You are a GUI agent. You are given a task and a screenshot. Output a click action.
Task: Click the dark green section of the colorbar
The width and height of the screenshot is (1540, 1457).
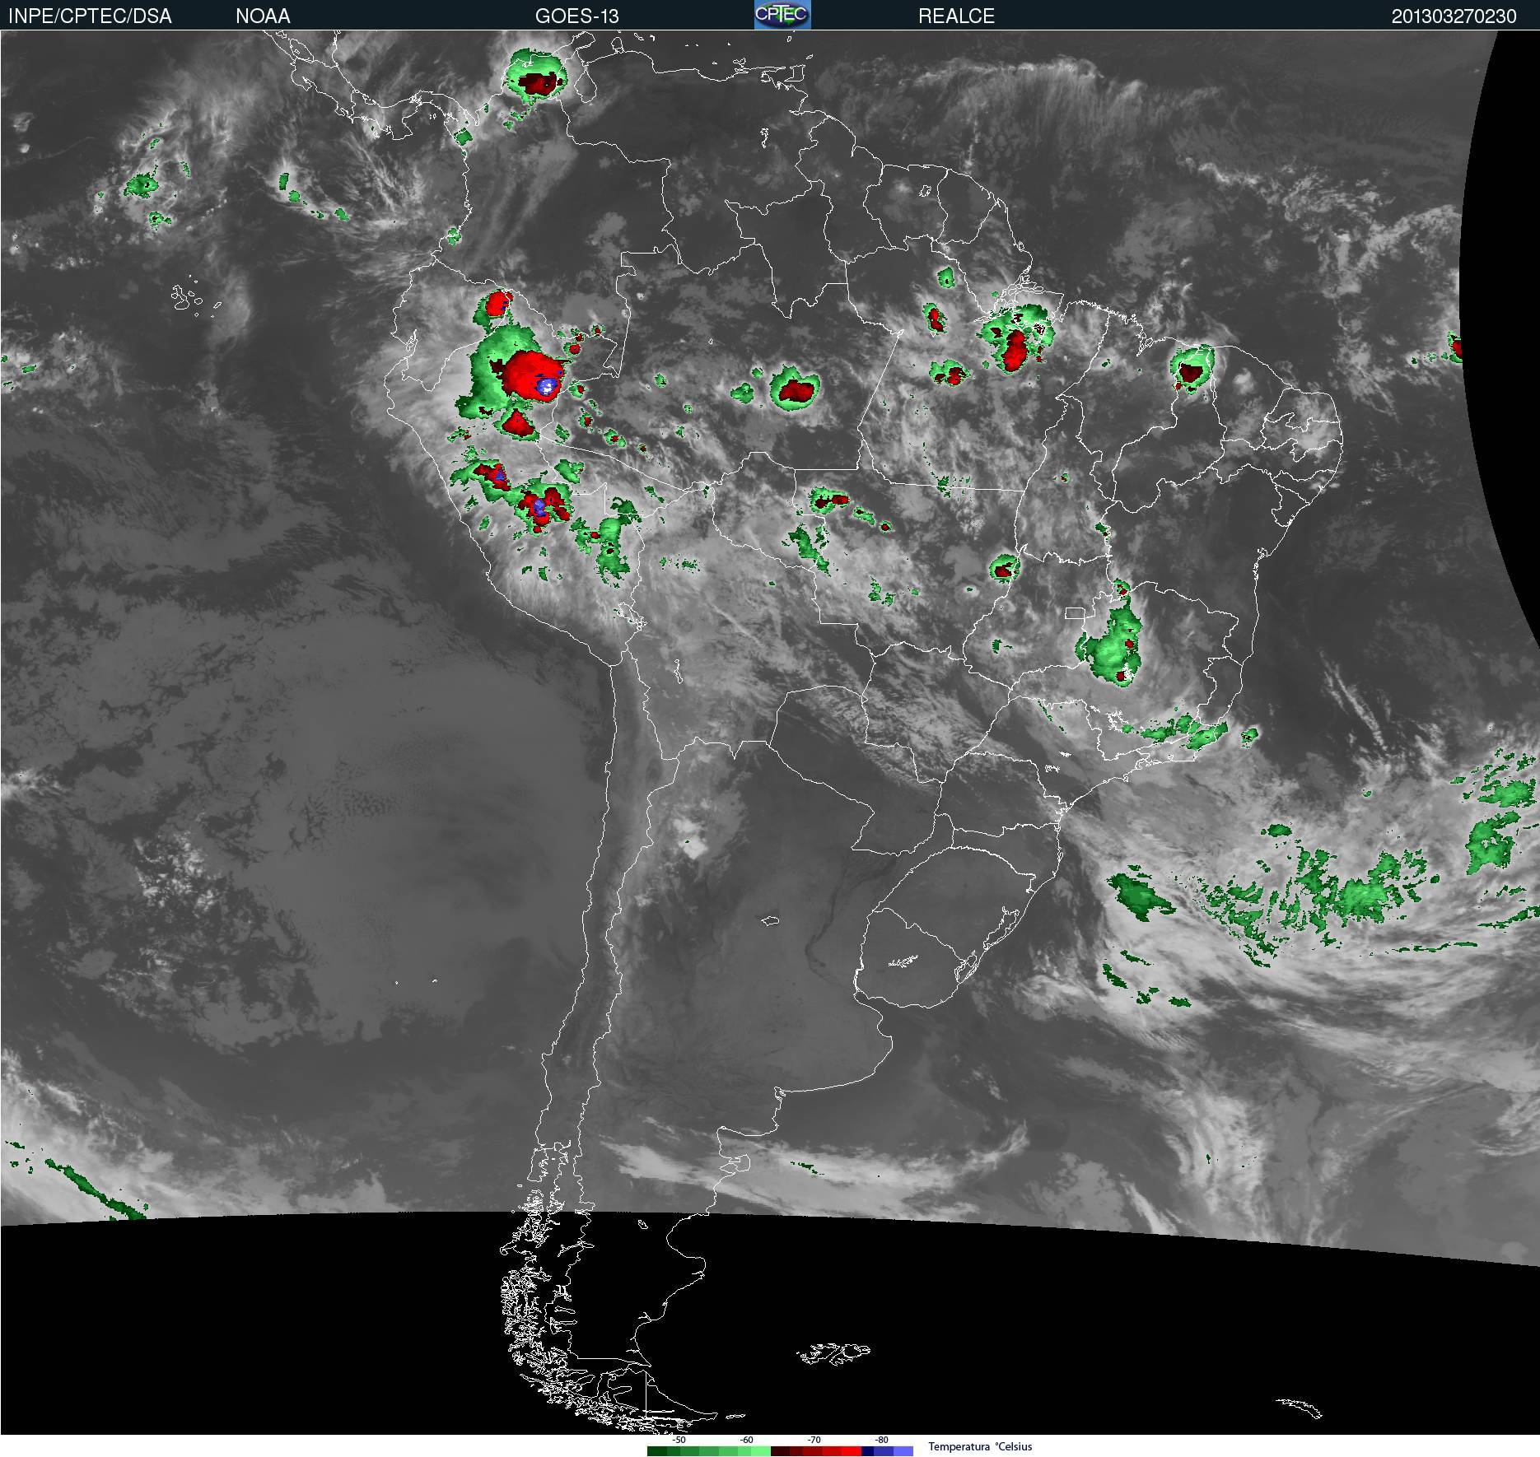pos(657,1451)
